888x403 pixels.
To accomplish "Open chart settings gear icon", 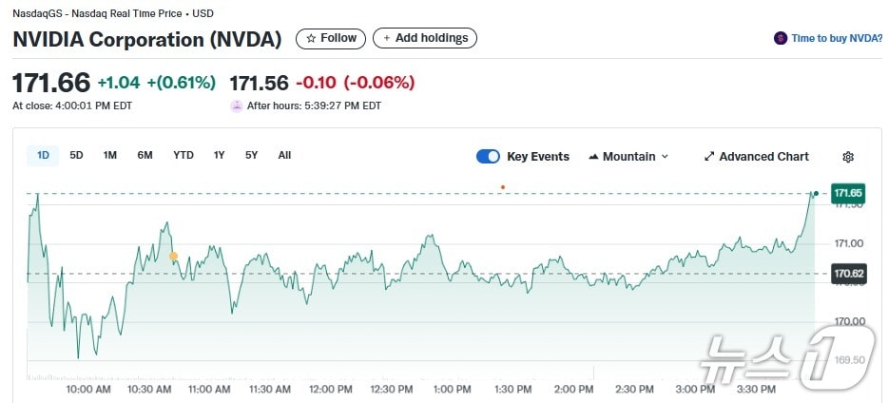I will (x=848, y=157).
